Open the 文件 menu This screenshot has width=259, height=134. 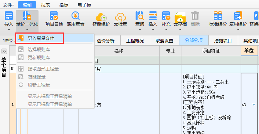[8, 5]
